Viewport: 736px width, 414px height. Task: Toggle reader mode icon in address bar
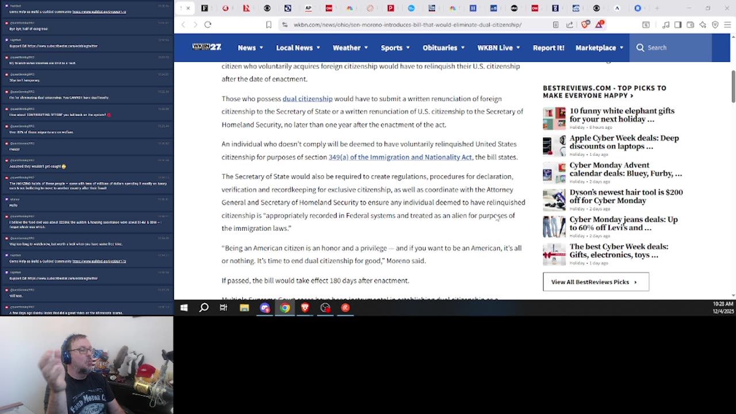point(555,25)
